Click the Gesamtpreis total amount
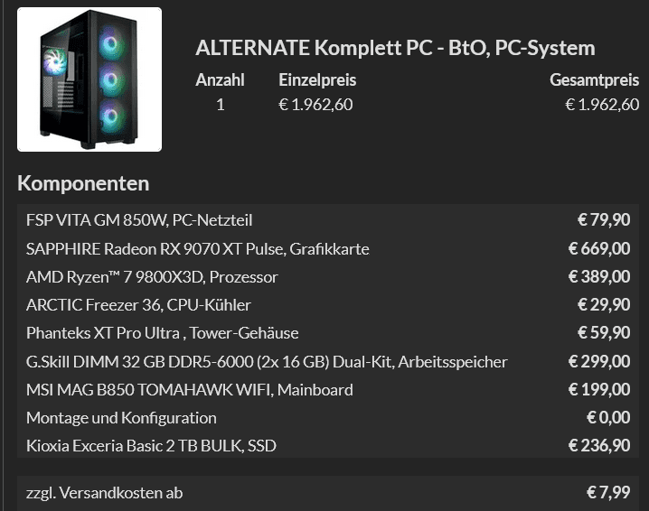Screen dimensions: 649x511 click(602, 104)
